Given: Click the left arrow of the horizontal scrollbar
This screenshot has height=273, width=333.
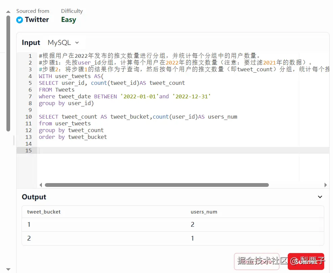Looking at the screenshot, I should 41,185.
